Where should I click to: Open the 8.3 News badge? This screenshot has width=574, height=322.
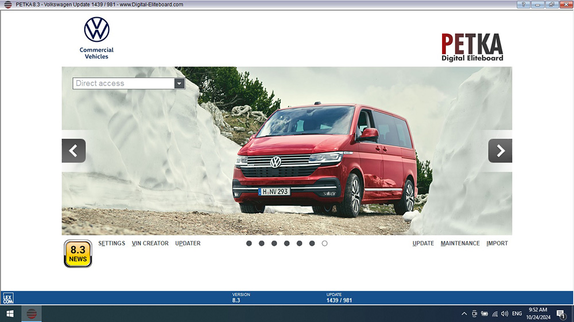click(x=78, y=254)
